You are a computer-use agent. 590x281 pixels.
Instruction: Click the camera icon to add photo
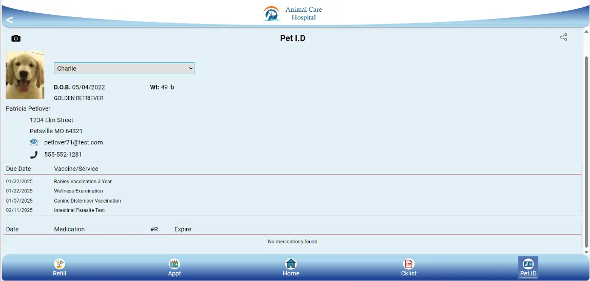pyautogui.click(x=16, y=38)
